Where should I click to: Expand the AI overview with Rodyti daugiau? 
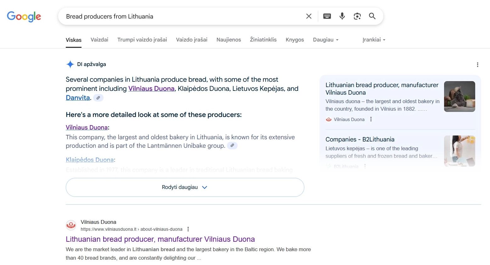point(185,187)
